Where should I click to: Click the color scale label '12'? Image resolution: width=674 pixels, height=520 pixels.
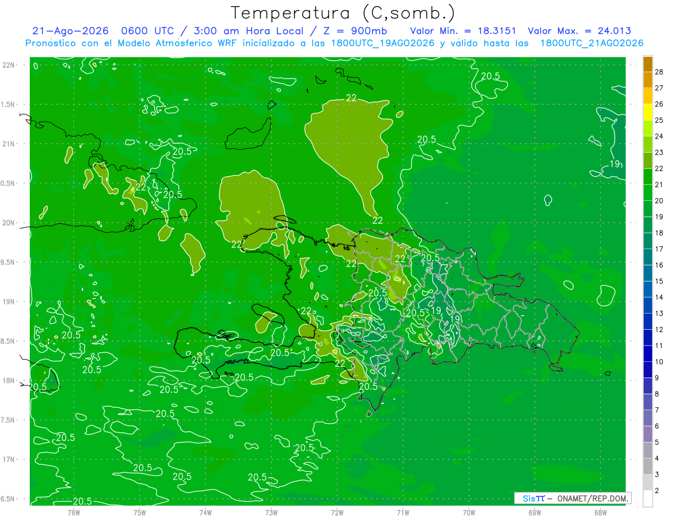coord(659,329)
